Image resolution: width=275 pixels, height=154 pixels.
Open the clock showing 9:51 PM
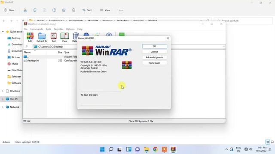point(261,149)
